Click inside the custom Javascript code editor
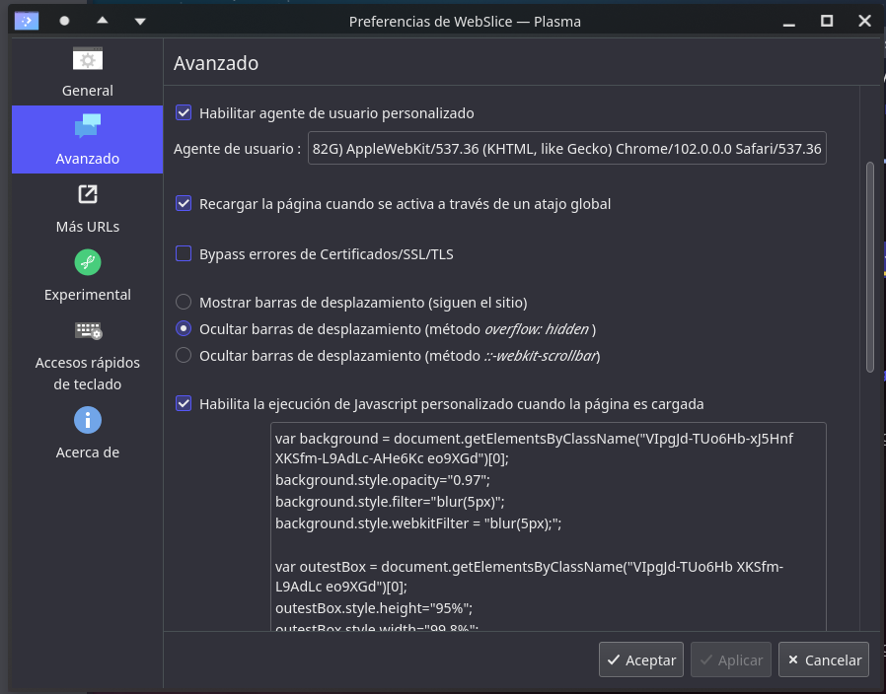This screenshot has width=886, height=694. (x=549, y=526)
